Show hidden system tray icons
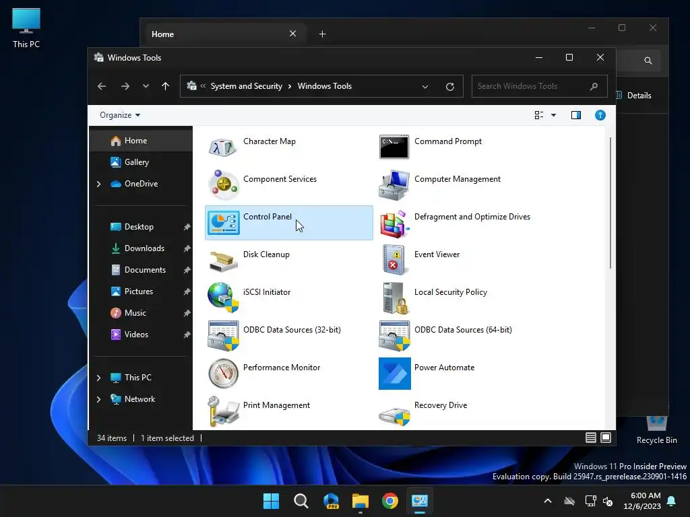 [x=548, y=501]
